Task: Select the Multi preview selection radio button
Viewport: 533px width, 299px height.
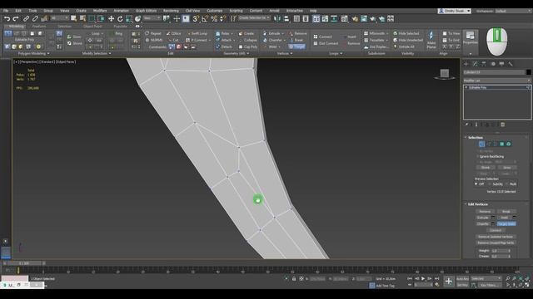Action: [x=507, y=184]
